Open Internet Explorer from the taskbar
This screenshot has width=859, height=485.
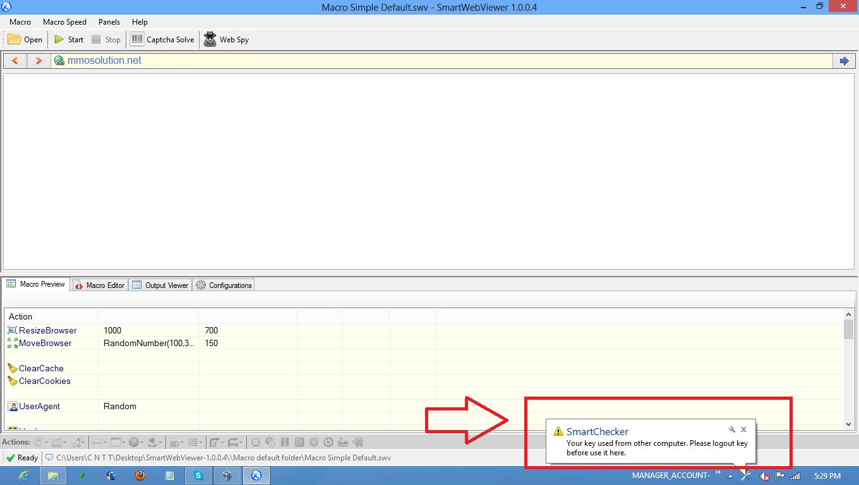(x=25, y=476)
